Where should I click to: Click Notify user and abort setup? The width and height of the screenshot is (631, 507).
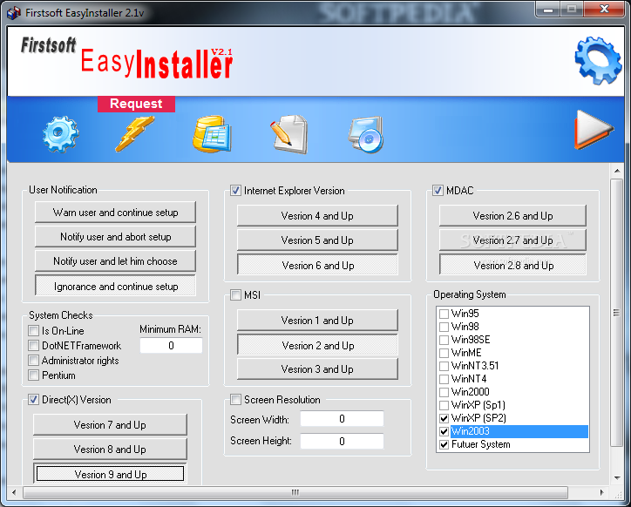pos(116,237)
